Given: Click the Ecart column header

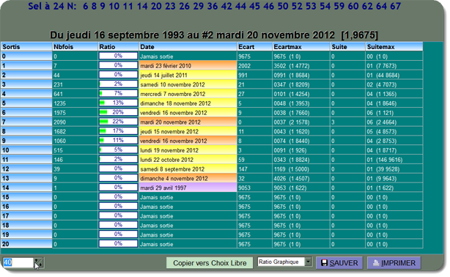Looking at the screenshot, I should coord(254,47).
